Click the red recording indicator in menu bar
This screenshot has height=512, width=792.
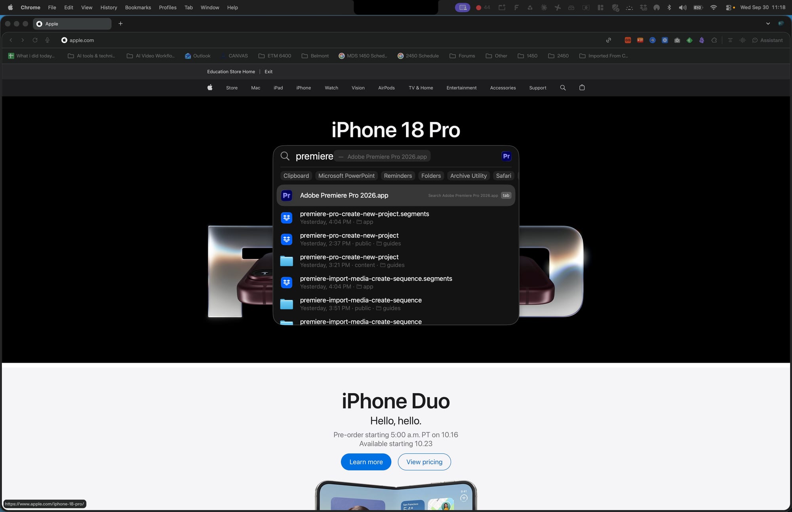coord(478,7)
